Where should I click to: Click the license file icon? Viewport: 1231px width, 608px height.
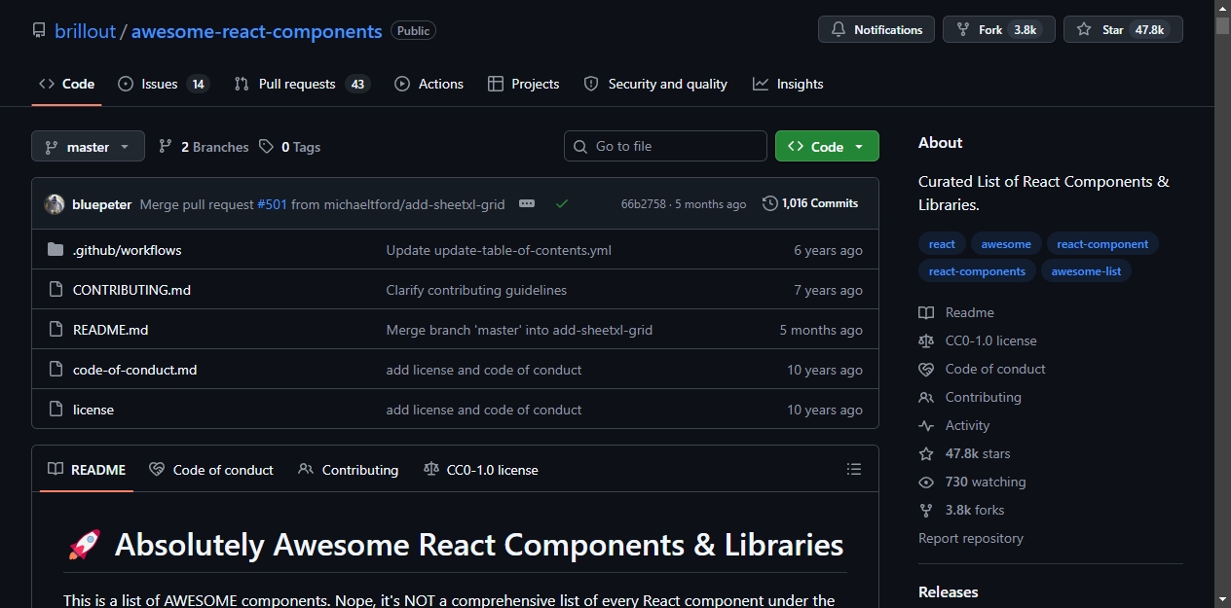point(56,410)
